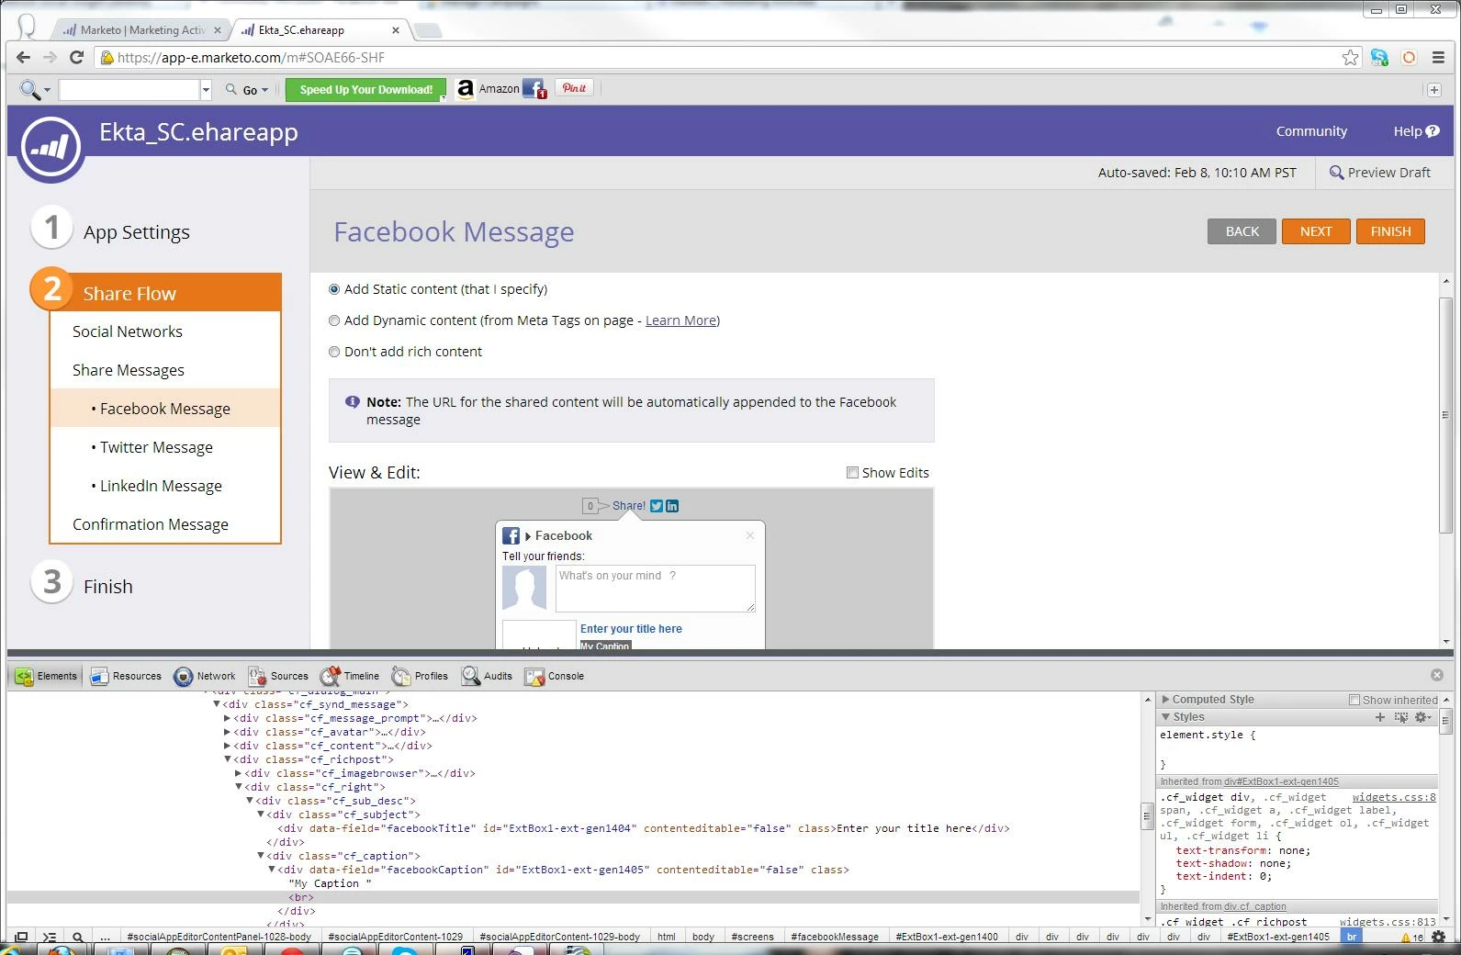Select Add Dynamic content radio button
The image size is (1461, 955).
pyautogui.click(x=334, y=320)
